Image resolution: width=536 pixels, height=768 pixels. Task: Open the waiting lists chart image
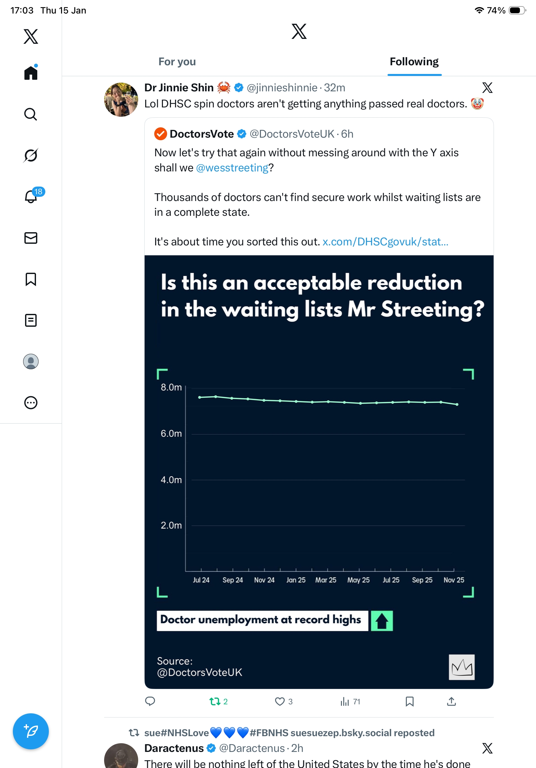tap(319, 471)
